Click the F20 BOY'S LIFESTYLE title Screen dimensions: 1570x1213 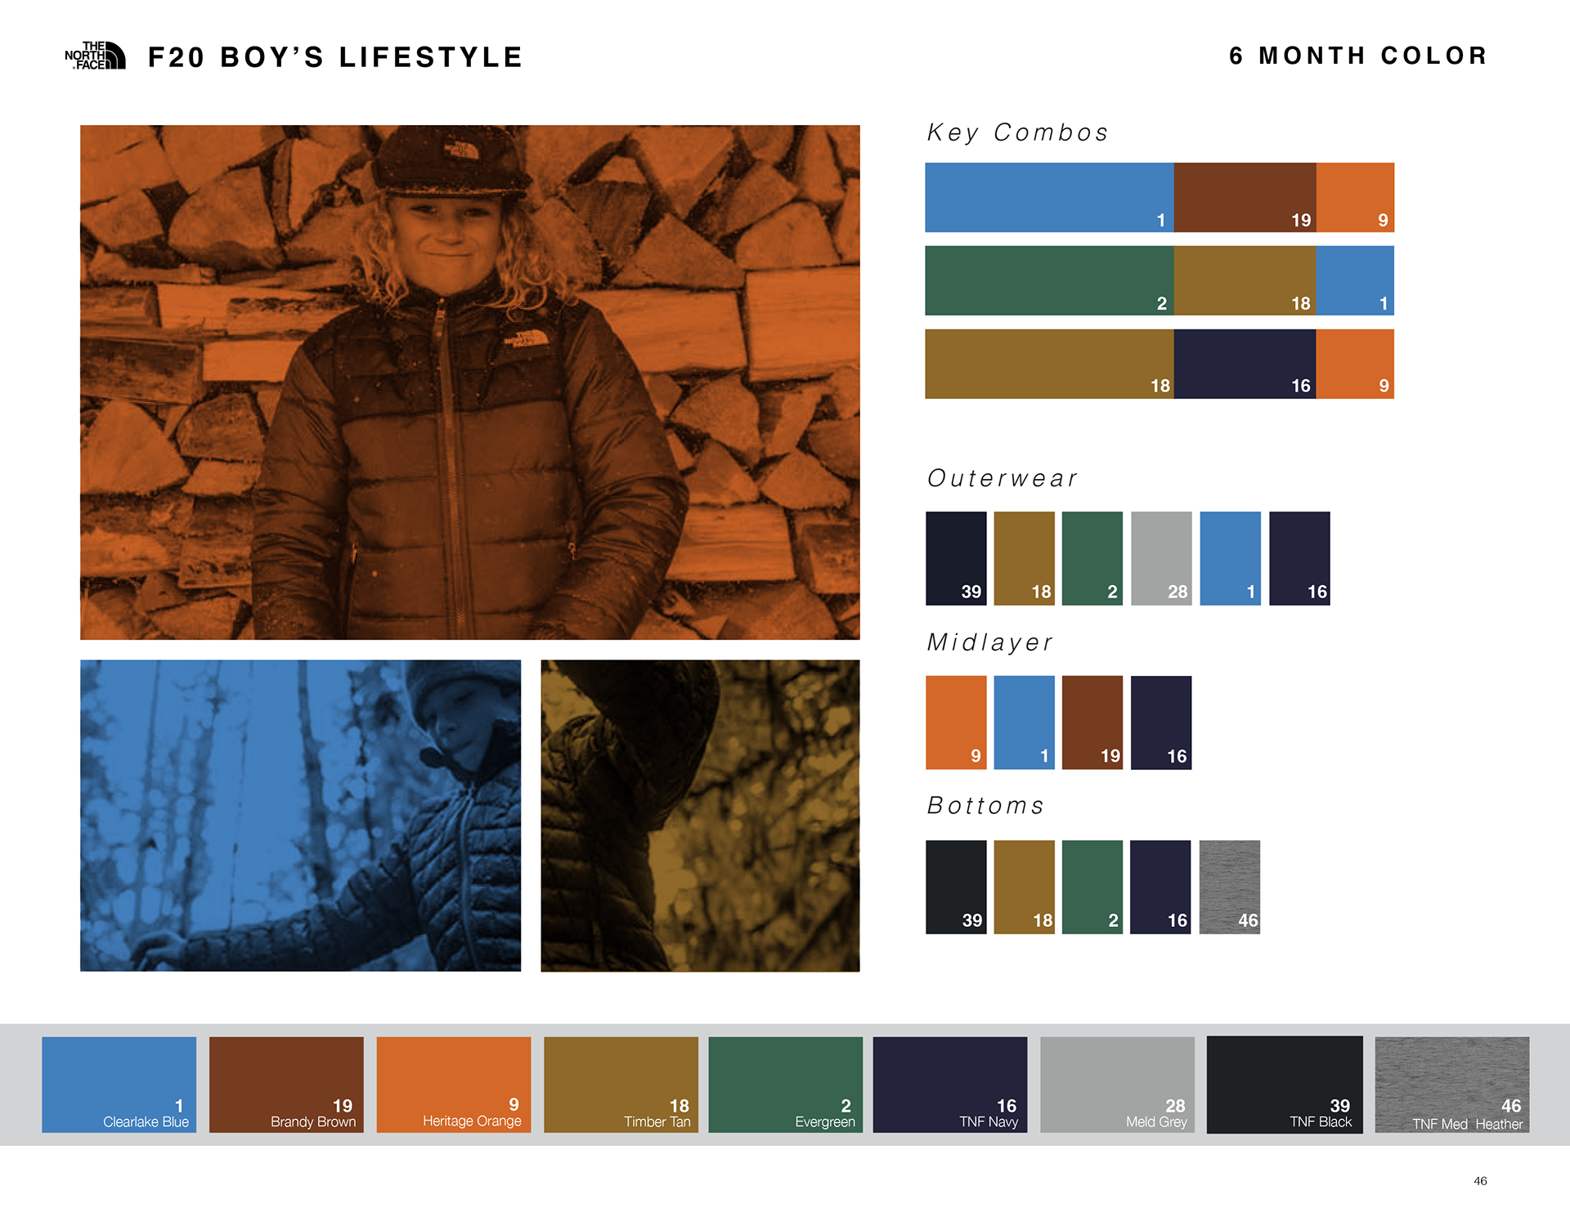pos(335,57)
